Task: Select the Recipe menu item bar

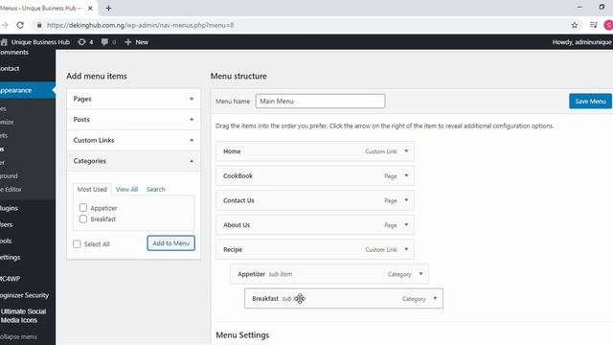Action: click(x=315, y=249)
